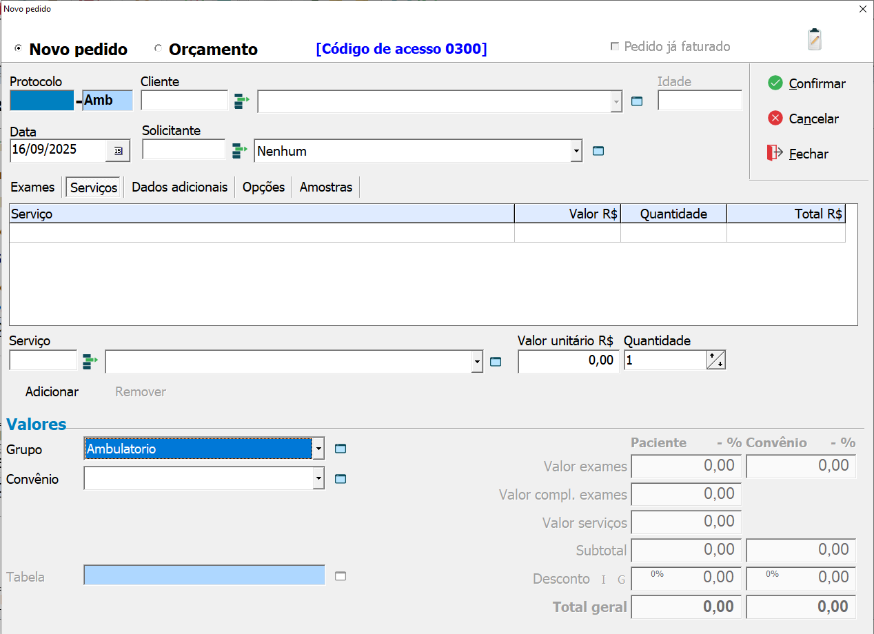
Task: Open the Dados adicionais tab
Action: pos(179,187)
